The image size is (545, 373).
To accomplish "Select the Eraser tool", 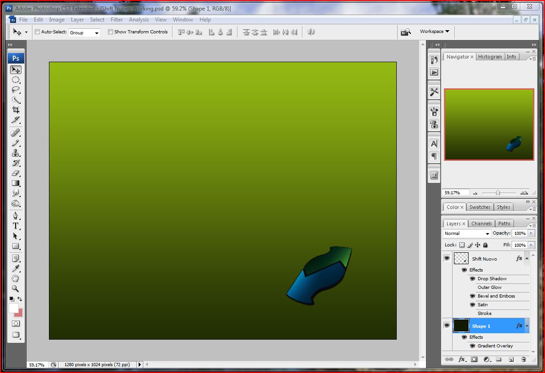I will coord(16,173).
